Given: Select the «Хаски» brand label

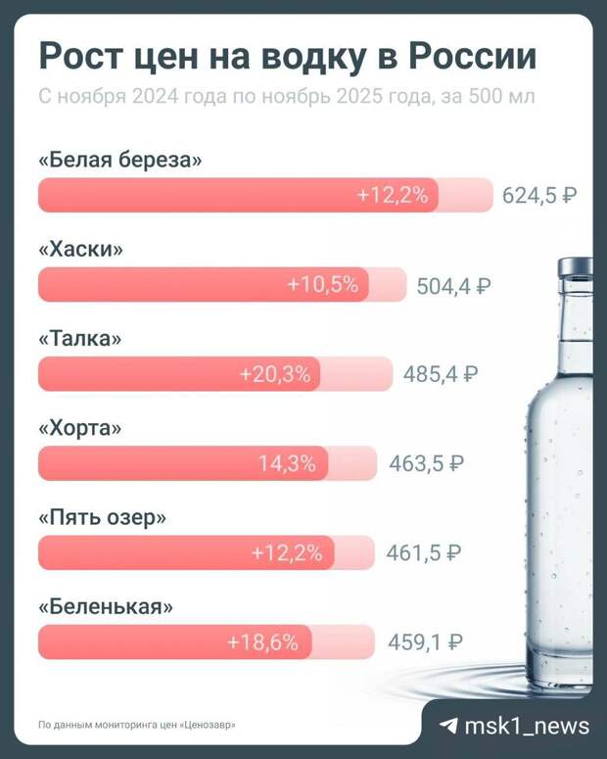Looking at the screenshot, I should (81, 250).
